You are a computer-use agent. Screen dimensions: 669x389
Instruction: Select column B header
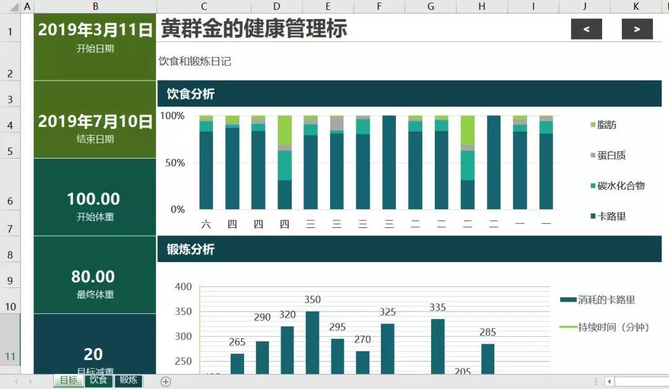pyautogui.click(x=95, y=6)
